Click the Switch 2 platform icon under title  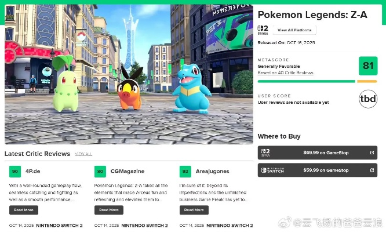(263, 30)
